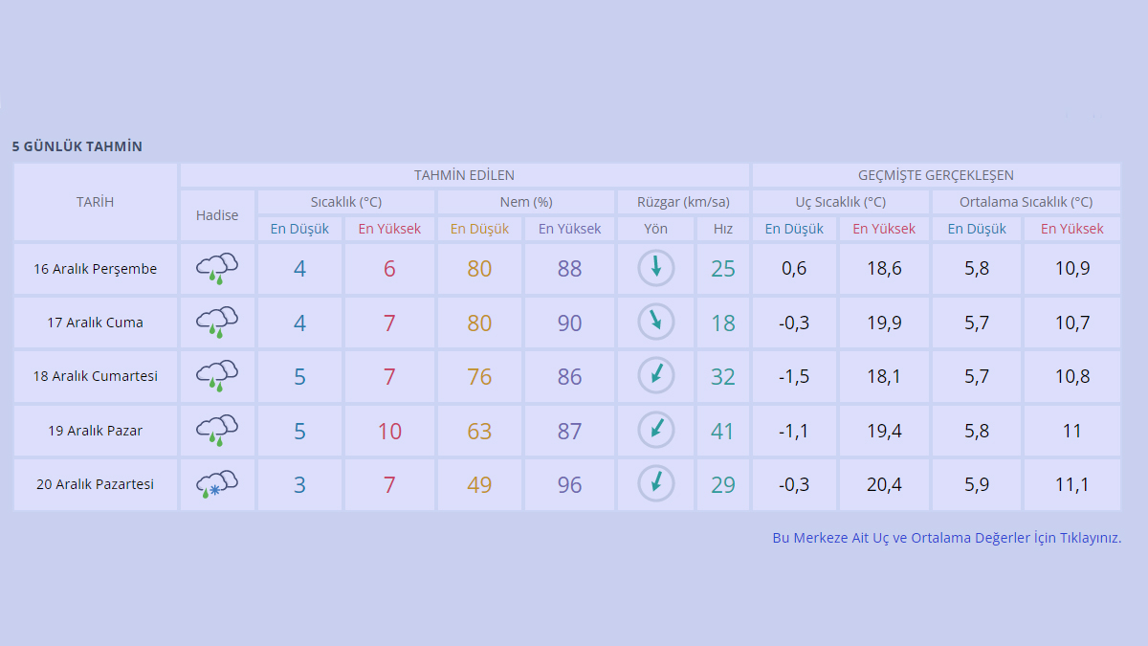1148x646 pixels.
Task: Click the rain icon for 18 Aralık Cumartesi
Action: (217, 376)
